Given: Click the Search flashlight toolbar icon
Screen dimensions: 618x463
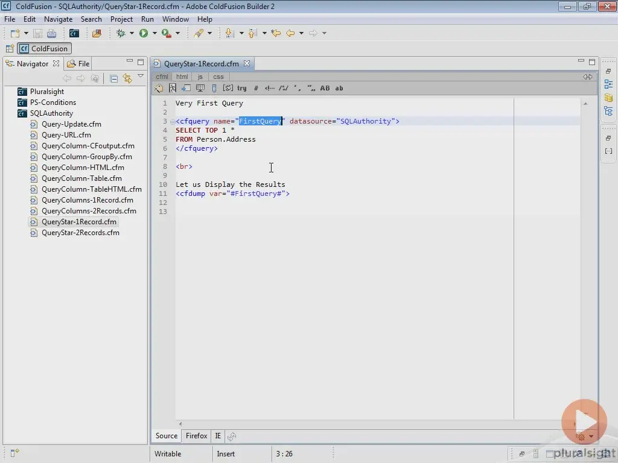Looking at the screenshot, I should pos(199,34).
